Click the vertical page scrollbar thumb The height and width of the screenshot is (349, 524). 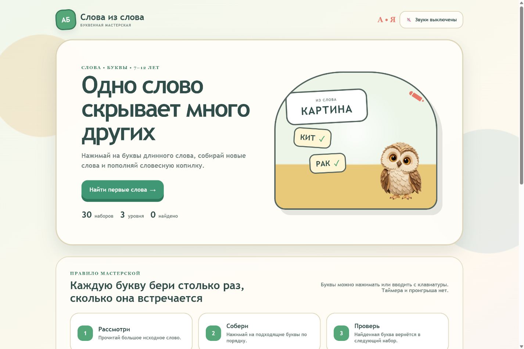(521, 96)
